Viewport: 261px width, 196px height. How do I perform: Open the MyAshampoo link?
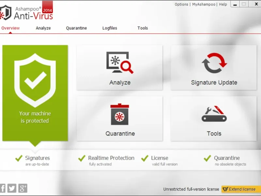tap(204, 4)
